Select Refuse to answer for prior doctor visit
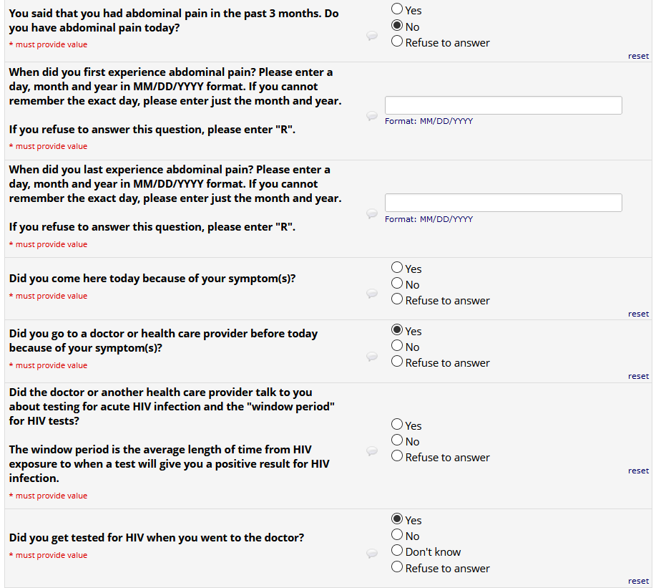 point(397,362)
